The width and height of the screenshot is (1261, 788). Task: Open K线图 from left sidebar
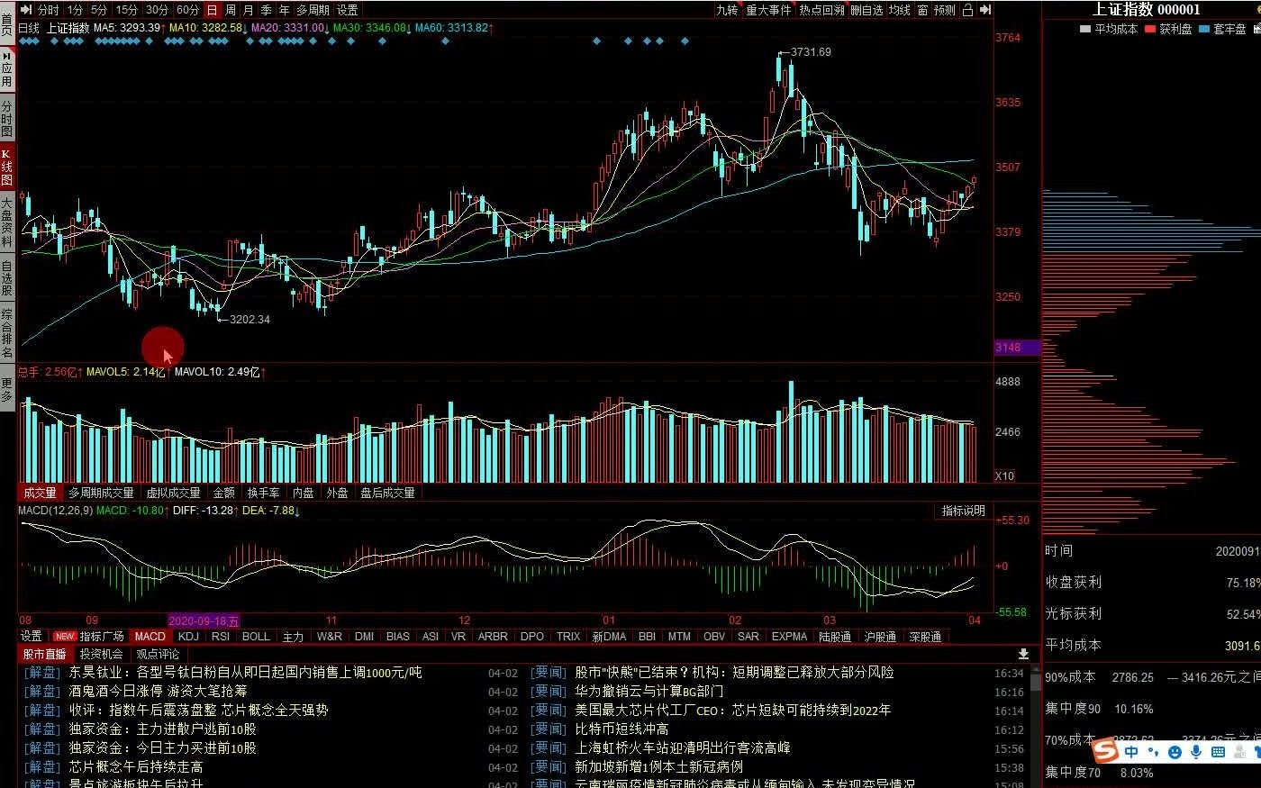click(6, 168)
